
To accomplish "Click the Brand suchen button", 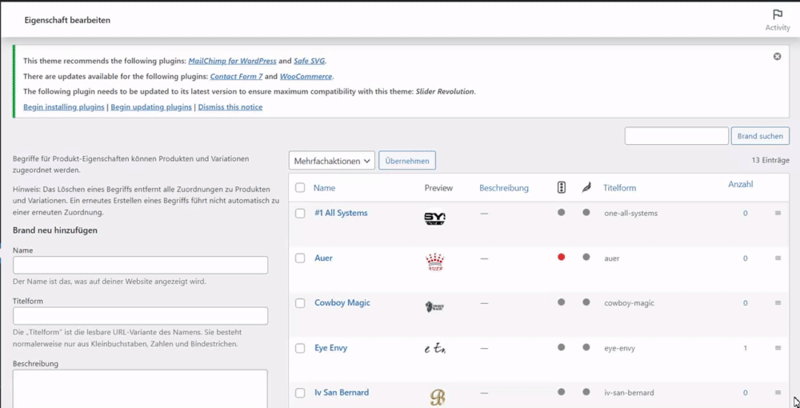I will 760,136.
